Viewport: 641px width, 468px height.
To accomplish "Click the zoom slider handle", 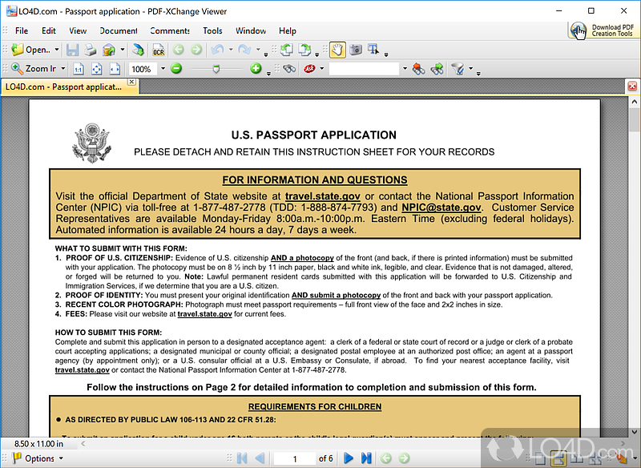I will click(x=216, y=69).
